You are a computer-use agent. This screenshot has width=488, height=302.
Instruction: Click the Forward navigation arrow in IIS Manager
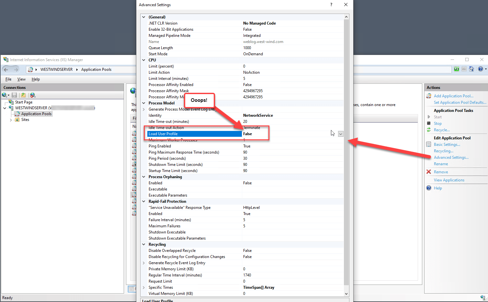point(16,70)
